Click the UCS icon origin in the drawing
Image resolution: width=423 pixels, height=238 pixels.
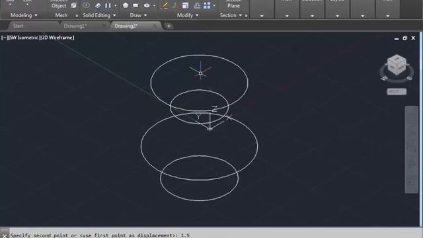click(210, 129)
